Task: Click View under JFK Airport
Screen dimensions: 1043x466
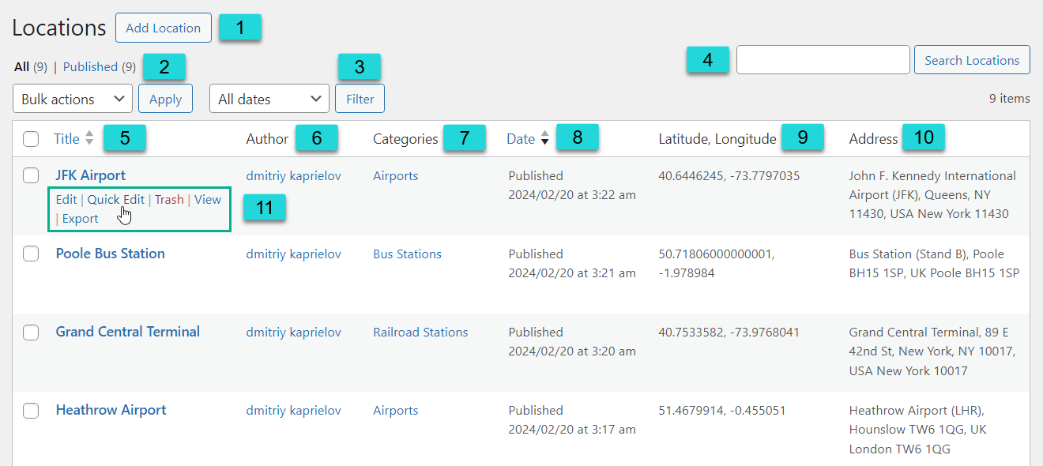Action: 208,200
